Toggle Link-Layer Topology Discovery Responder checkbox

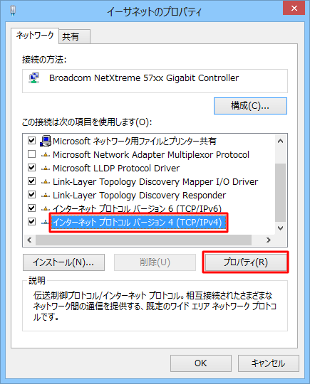point(31,195)
